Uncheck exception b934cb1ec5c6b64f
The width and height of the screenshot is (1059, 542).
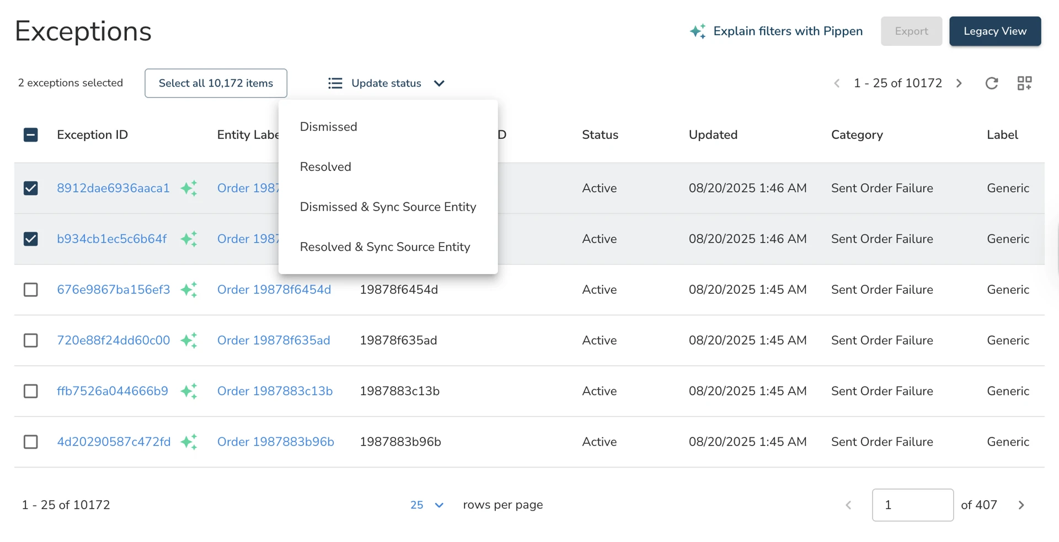tap(31, 239)
